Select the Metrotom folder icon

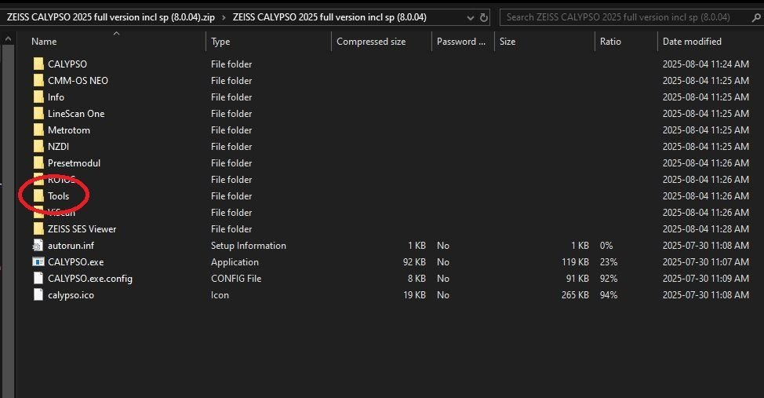tap(38, 130)
